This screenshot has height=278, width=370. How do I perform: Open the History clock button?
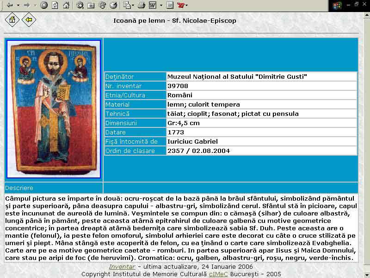(113, 5)
